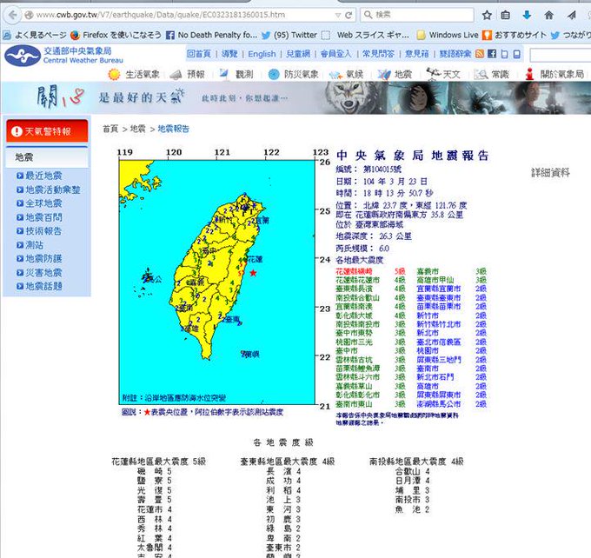Open 生活氣象 menu with sun icon
591x558 pixels.
click(134, 74)
